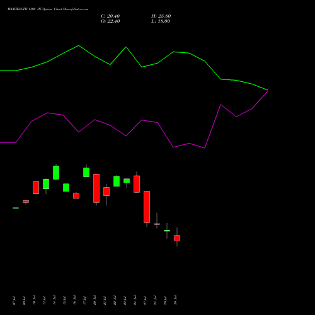Select the green candle above 17 Jul
Image resolution: width=315 pixels, height=315 pixels.
click(x=86, y=172)
